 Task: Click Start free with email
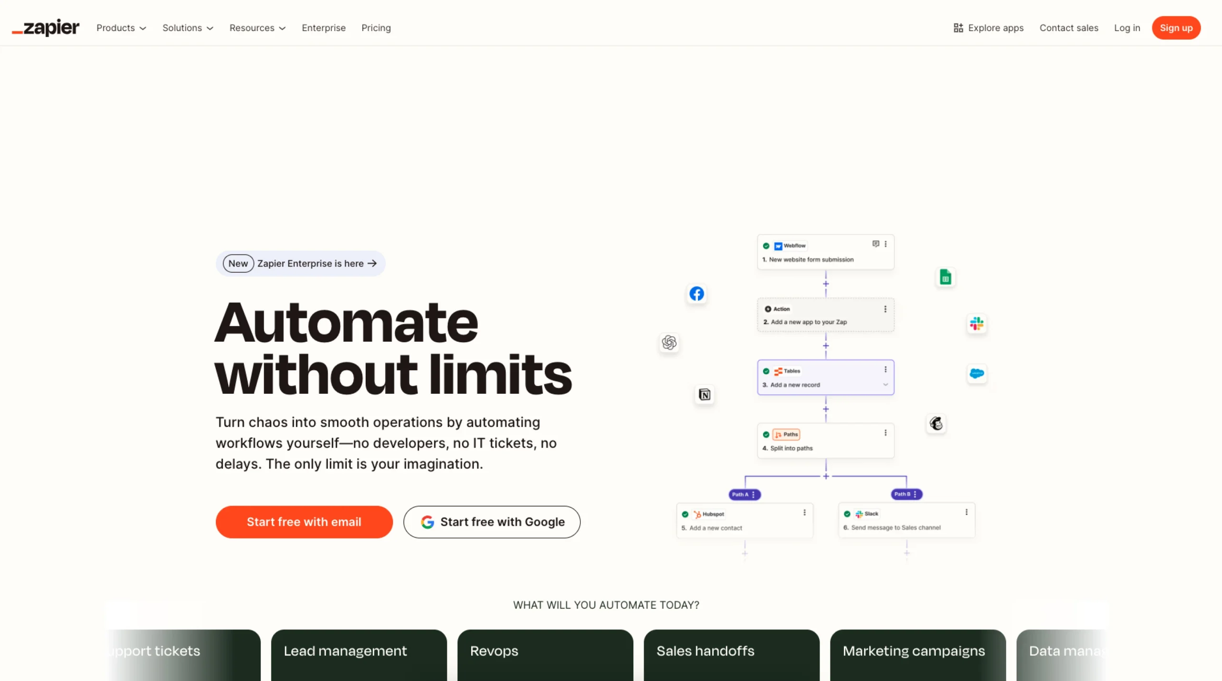[304, 522]
